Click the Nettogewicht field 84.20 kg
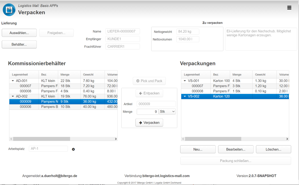 click(188, 32)
